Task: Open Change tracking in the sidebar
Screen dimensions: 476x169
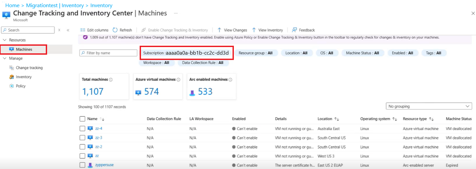Action: point(29,68)
